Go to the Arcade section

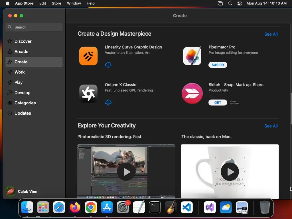point(34,52)
